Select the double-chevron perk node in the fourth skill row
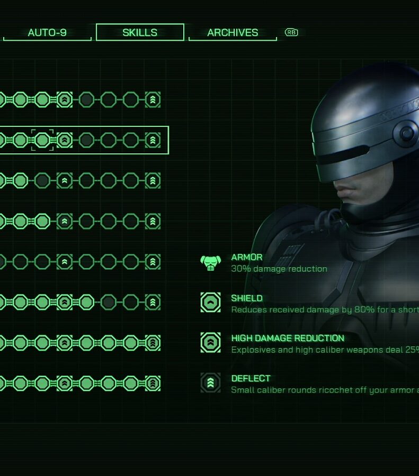Screen dimensions: 419x476 [x=65, y=221]
